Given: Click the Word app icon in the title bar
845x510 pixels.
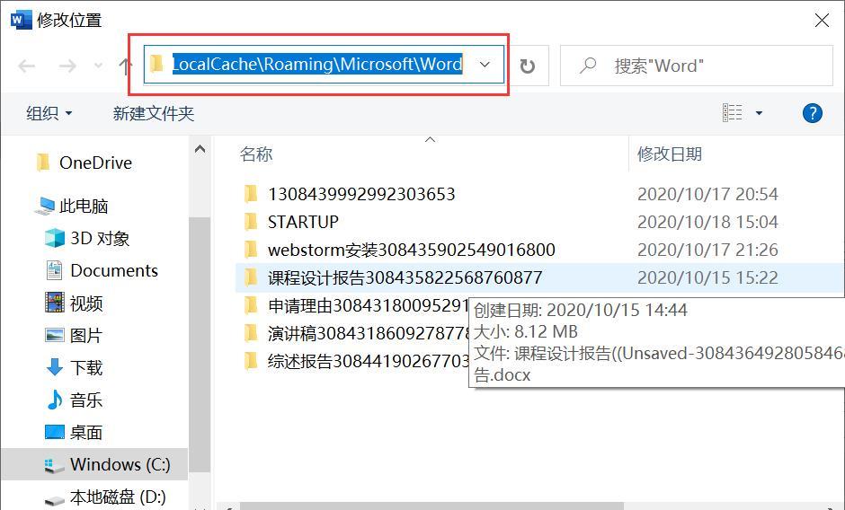Looking at the screenshot, I should 21,20.
